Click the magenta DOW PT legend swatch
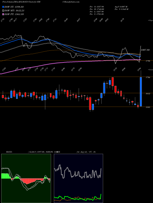 [3, 14]
